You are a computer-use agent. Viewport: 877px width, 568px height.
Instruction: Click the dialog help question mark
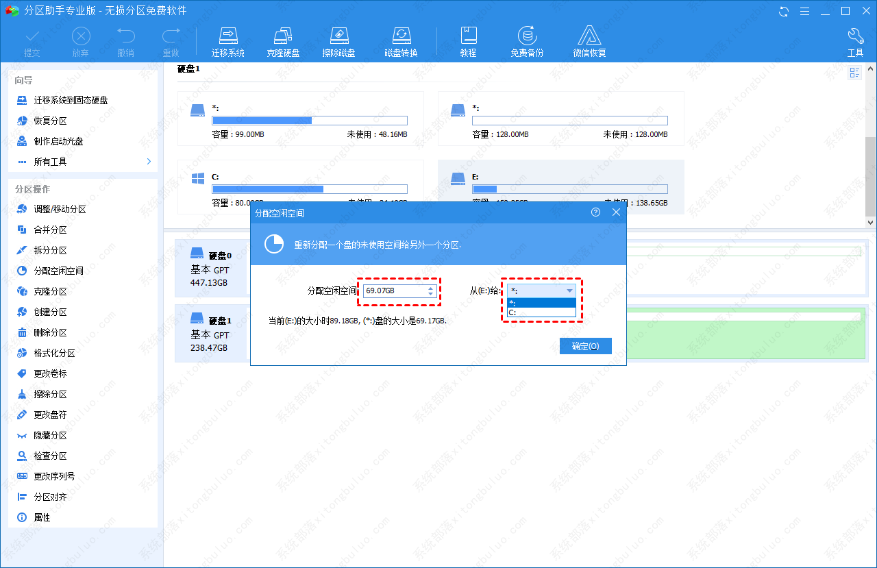pos(595,212)
